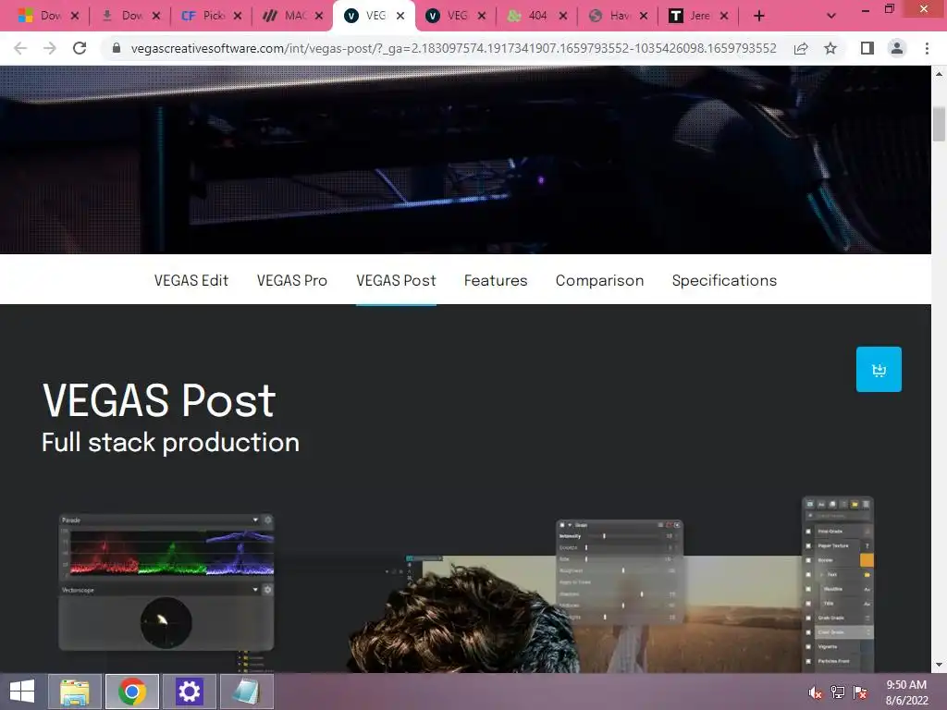This screenshot has width=947, height=710.
Task: Open a new browser tab
Action: 759,16
